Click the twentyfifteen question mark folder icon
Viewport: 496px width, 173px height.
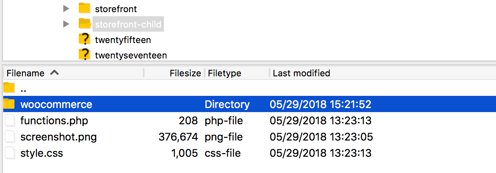coord(84,39)
